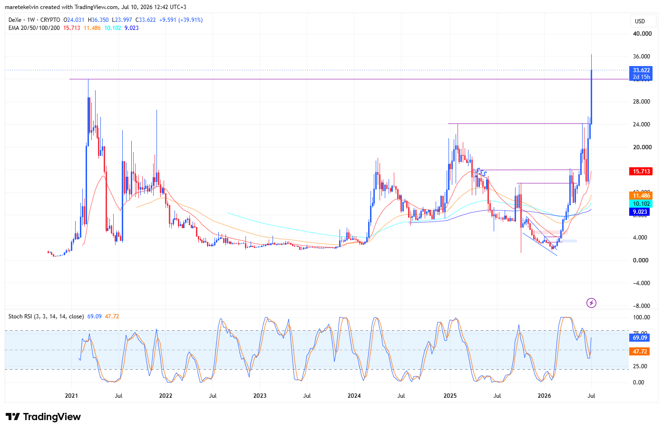The height and width of the screenshot is (431, 663).
Task: Click the 2025 time axis label
Action: [x=450, y=396]
